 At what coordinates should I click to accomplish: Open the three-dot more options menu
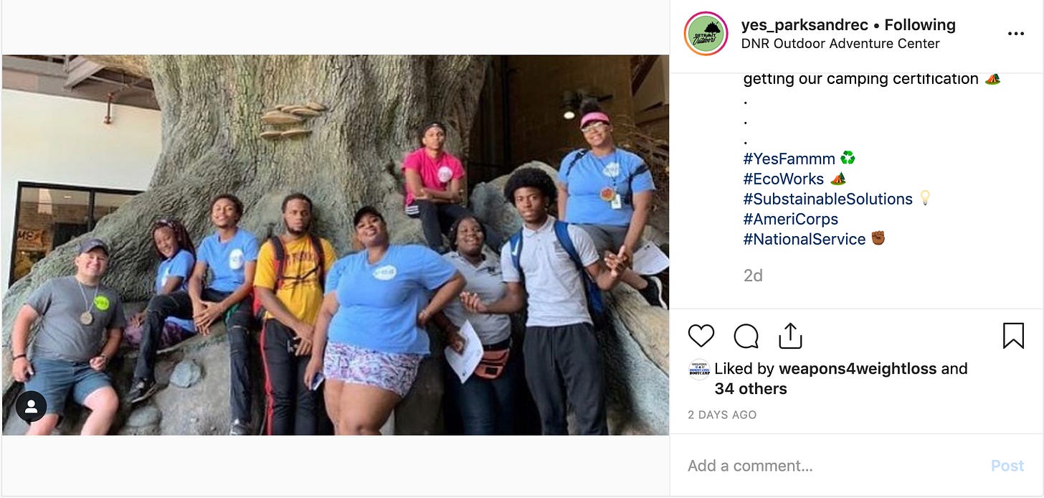[x=1015, y=34]
